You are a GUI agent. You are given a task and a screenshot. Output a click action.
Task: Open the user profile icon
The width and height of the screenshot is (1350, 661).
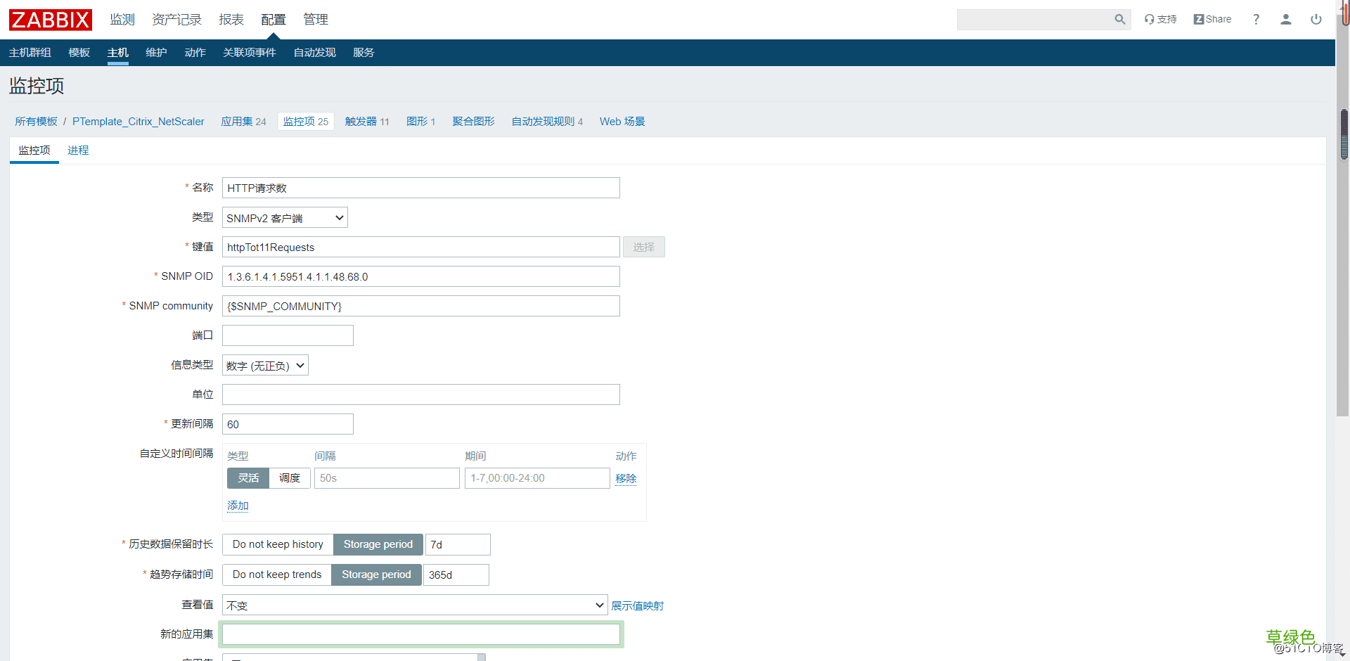coord(1286,20)
